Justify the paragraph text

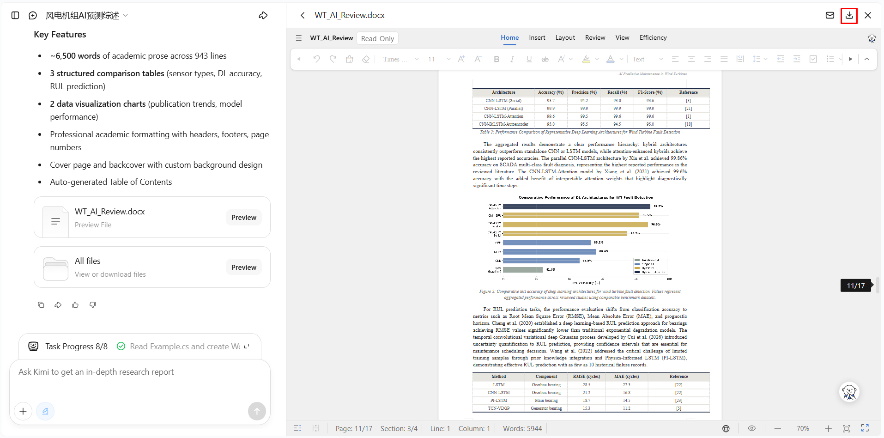tap(724, 59)
